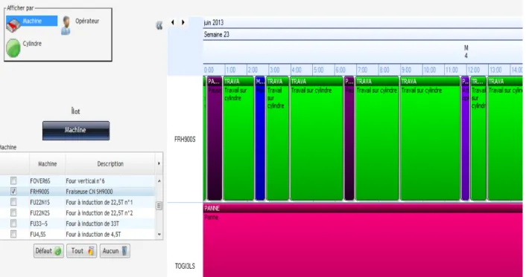This screenshot has height=277, width=526.
Task: Enable the FU22N1S checkbox
Action: tap(13, 202)
